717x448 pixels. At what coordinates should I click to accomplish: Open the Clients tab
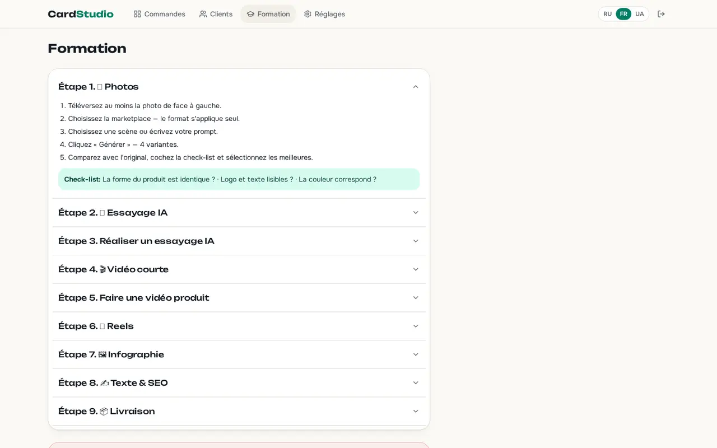[216, 14]
